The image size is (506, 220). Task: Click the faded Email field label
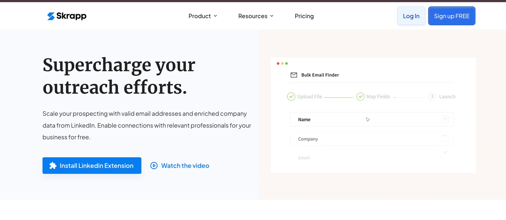(x=304, y=158)
